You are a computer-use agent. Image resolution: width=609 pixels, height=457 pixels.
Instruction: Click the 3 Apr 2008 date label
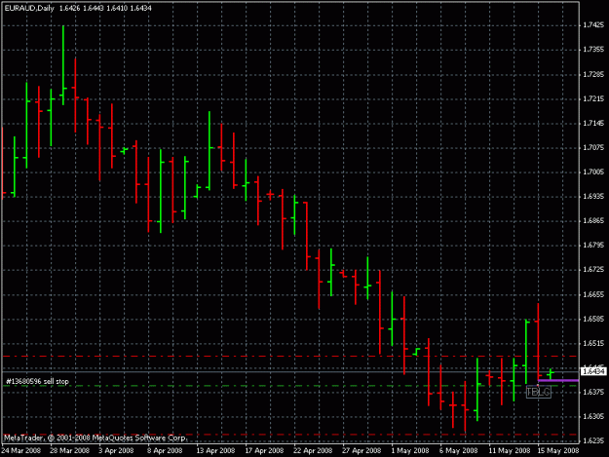116,451
